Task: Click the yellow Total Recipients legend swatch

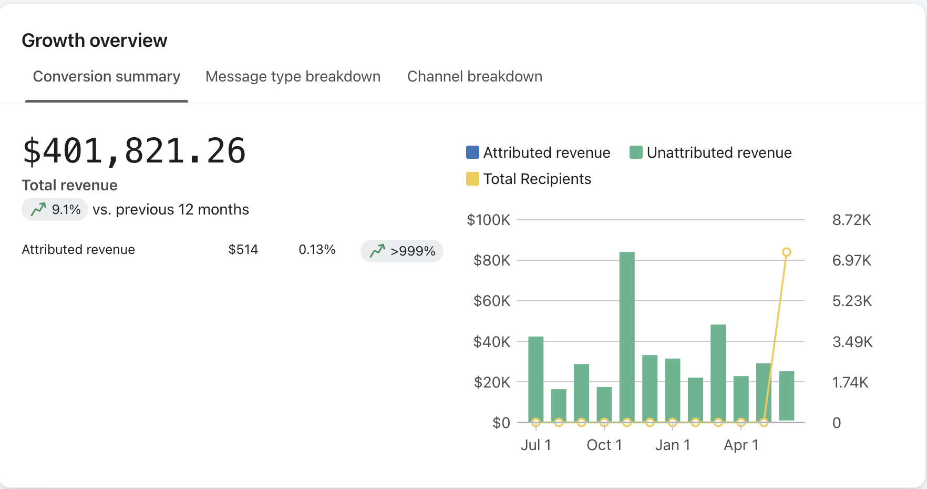Action: pos(472,179)
